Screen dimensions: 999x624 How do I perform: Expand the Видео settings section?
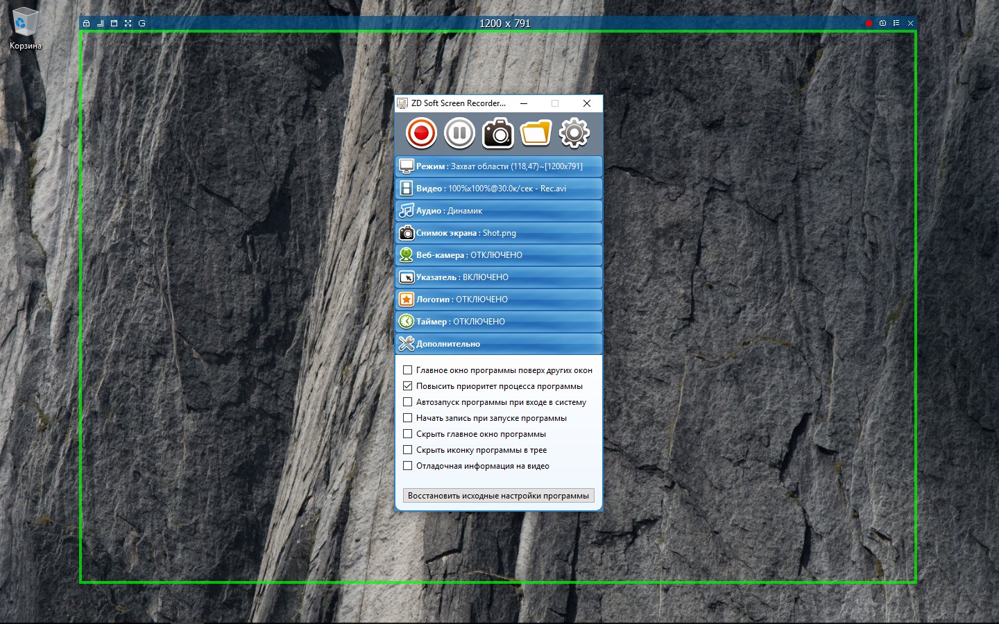[x=498, y=189]
